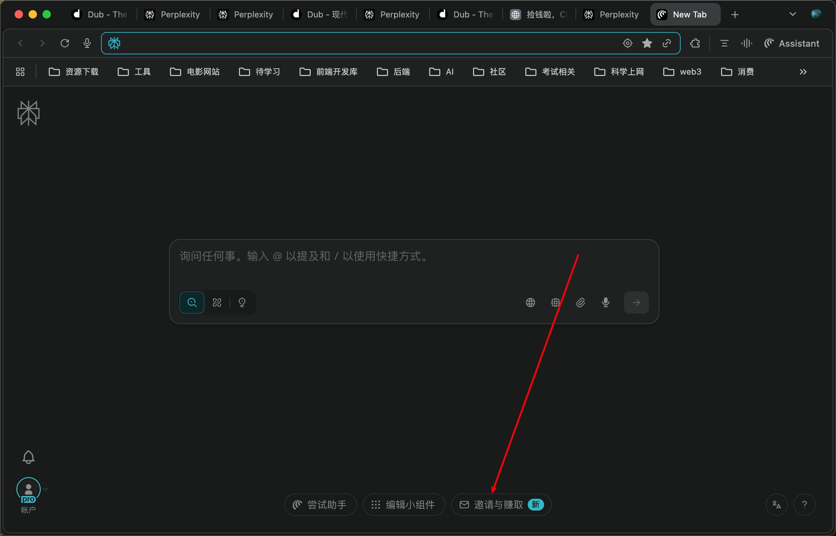Expand the hidden bookmarks overflow chevrons
Image resolution: width=836 pixels, height=536 pixels.
coord(803,72)
